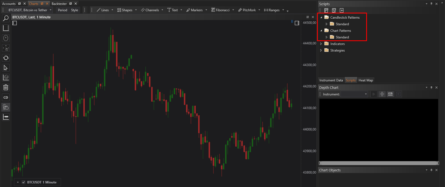Open the Shapes drawing dropdown
Screen dimensions: 445x187
(136, 10)
